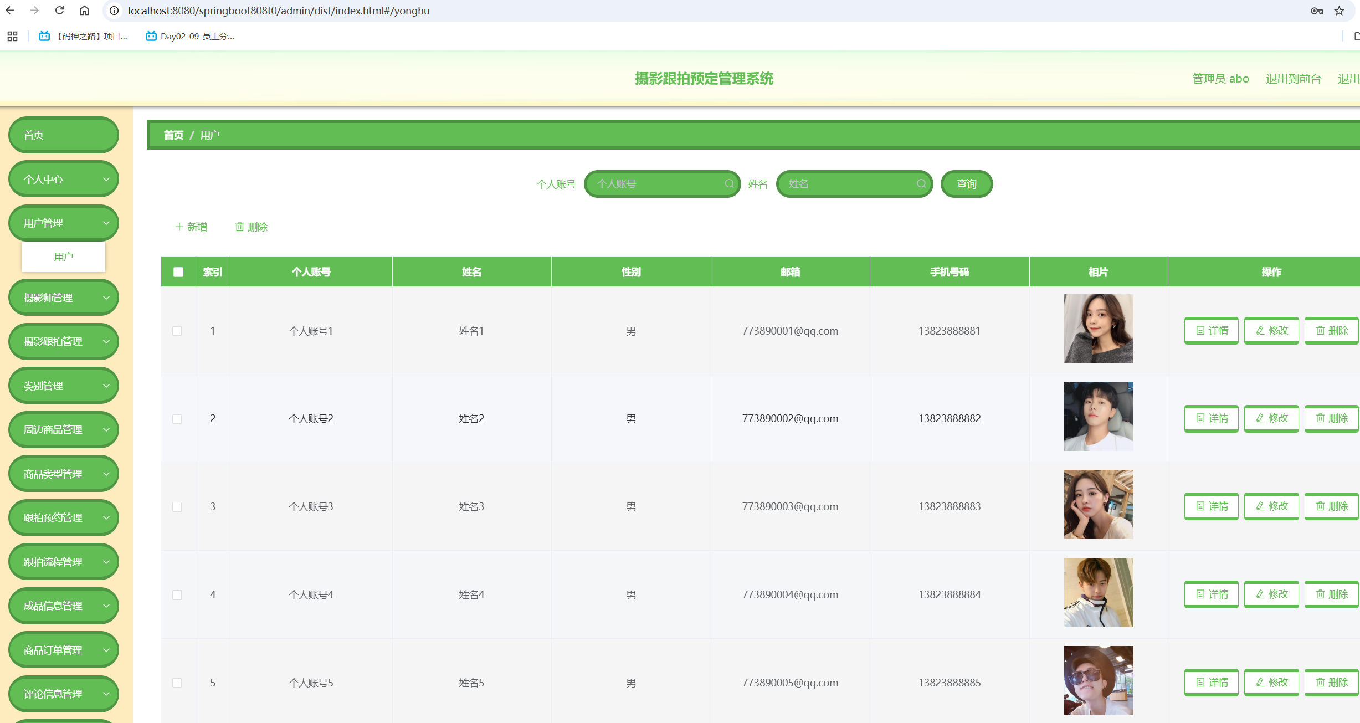Expand the 商品类型管理 menu

coord(64,474)
